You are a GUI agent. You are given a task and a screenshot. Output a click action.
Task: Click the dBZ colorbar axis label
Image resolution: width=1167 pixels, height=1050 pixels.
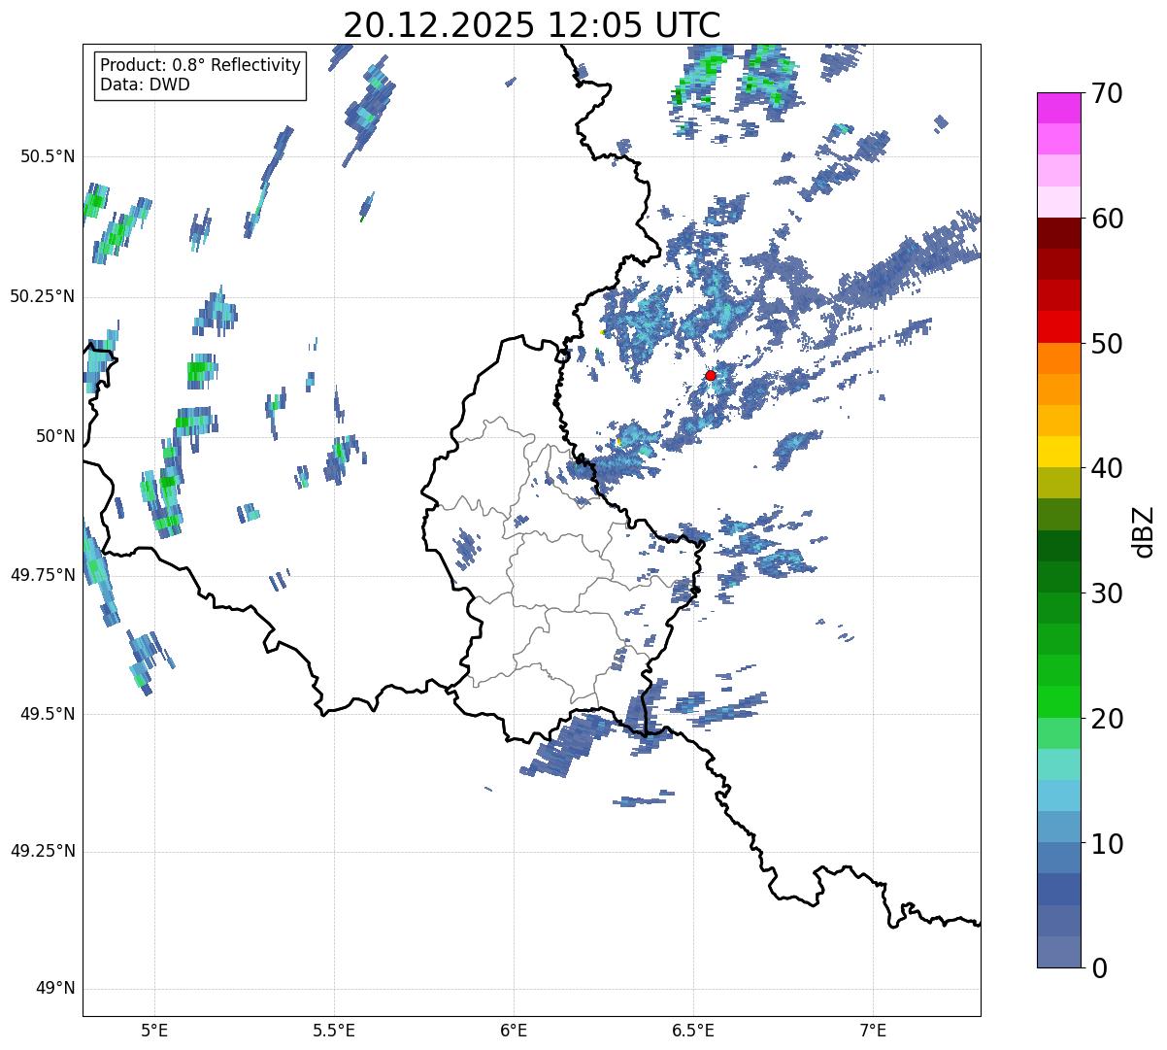1144,530
